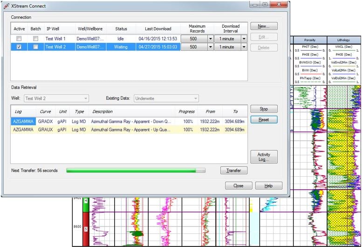Open the Activity Log
This screenshot has height=247, width=362.
pyautogui.click(x=264, y=157)
